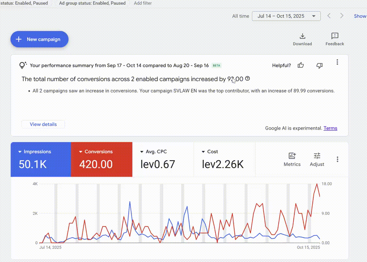
Task: Open chart card three-dot menu
Action: coord(337,159)
